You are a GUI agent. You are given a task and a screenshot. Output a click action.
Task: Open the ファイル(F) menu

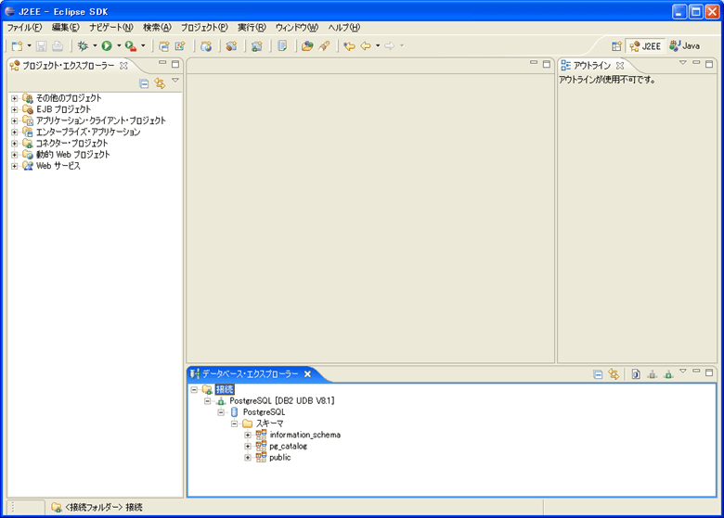pos(24,27)
